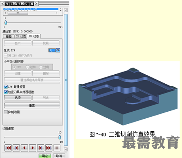Switch to the 3D 动态 tab

[x=21, y=37]
